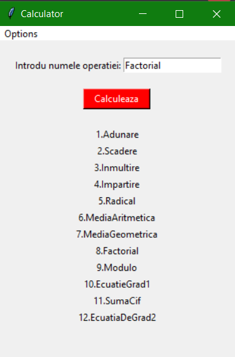Open the Options menu
235x357 pixels.
coord(21,34)
